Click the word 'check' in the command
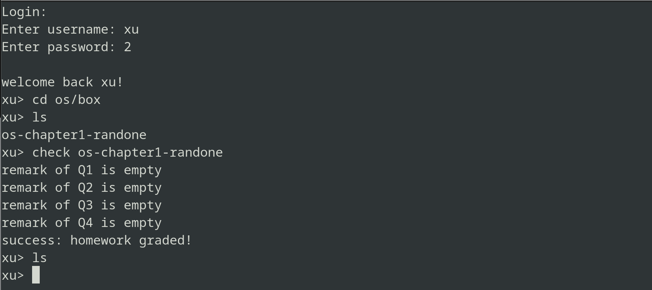Image resolution: width=652 pixels, height=290 pixels. click(51, 152)
